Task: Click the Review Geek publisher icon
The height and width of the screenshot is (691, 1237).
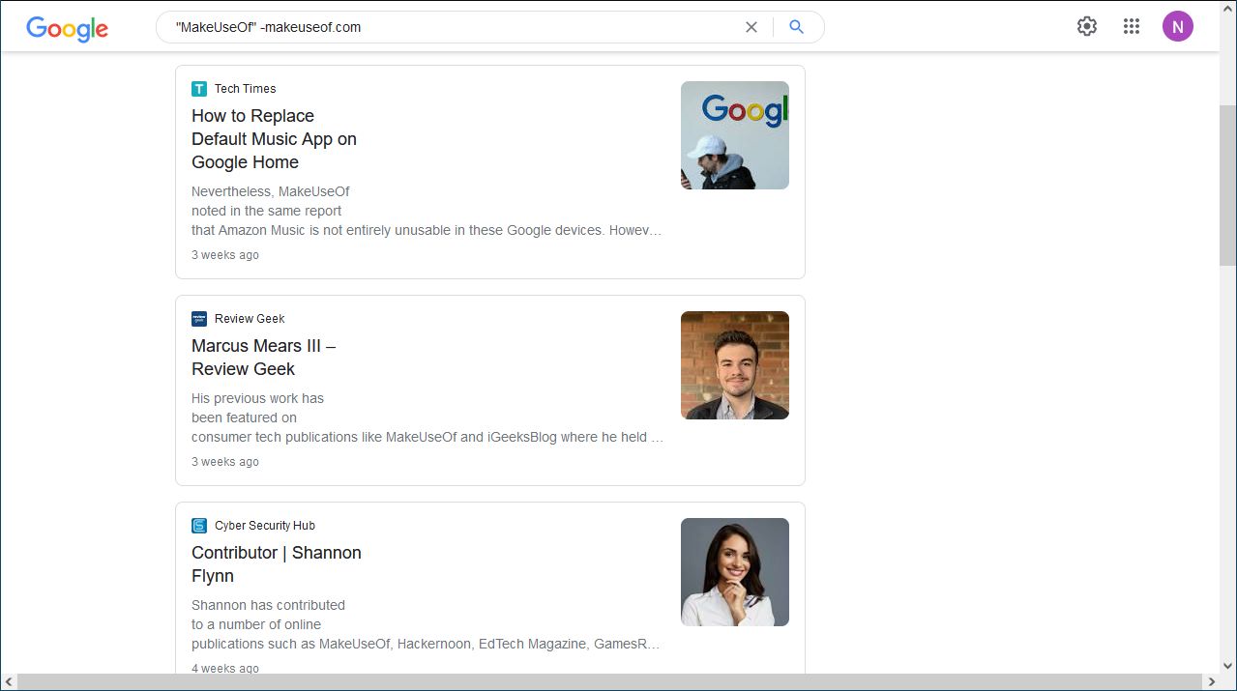Action: 198,318
